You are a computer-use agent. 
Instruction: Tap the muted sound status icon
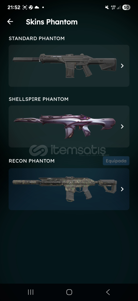coord(107,8)
